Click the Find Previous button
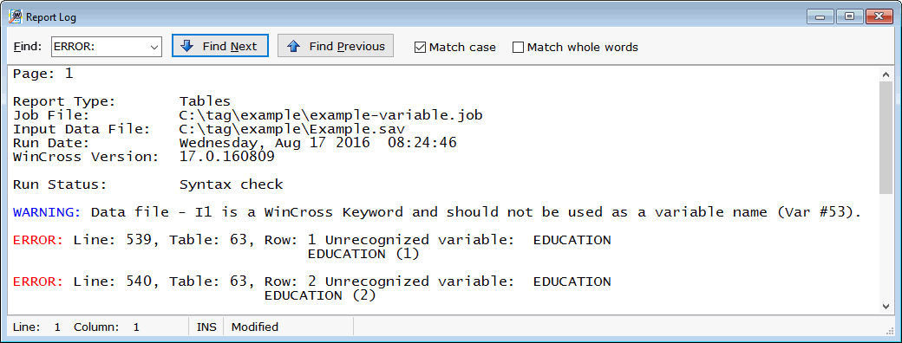The image size is (902, 343). pyautogui.click(x=336, y=46)
